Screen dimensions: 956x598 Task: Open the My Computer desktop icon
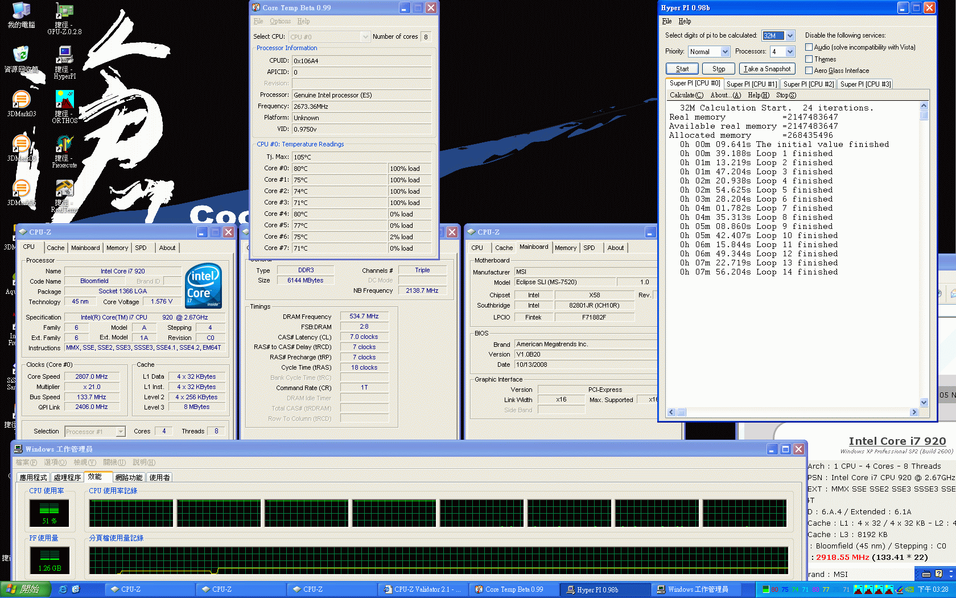[21, 15]
